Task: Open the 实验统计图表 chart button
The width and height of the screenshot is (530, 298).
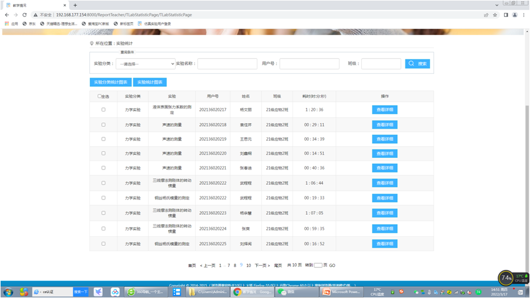Action: (x=149, y=82)
